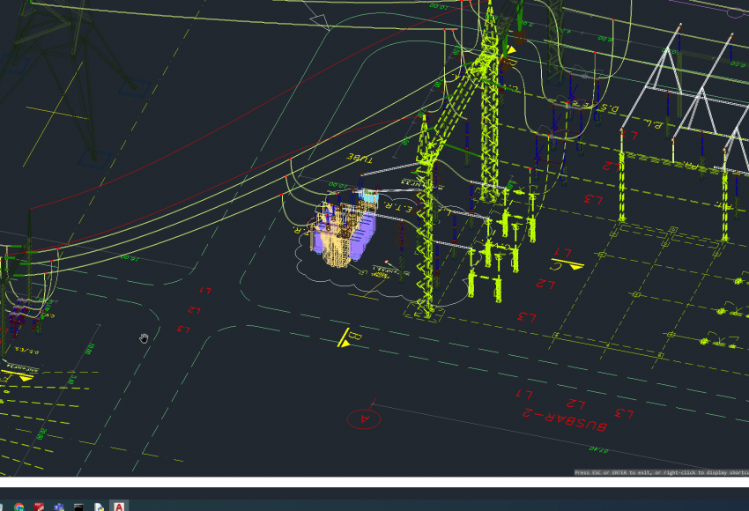The height and width of the screenshot is (511, 749).
Task: Click the partially visible leftmost taskbar icon
Action: (x=3, y=507)
